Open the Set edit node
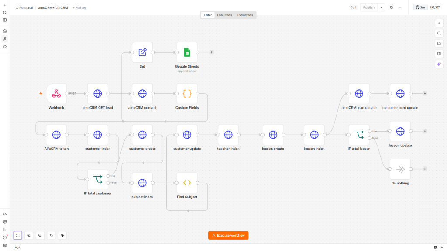Image resolution: width=447 pixels, height=251 pixels. click(142, 52)
